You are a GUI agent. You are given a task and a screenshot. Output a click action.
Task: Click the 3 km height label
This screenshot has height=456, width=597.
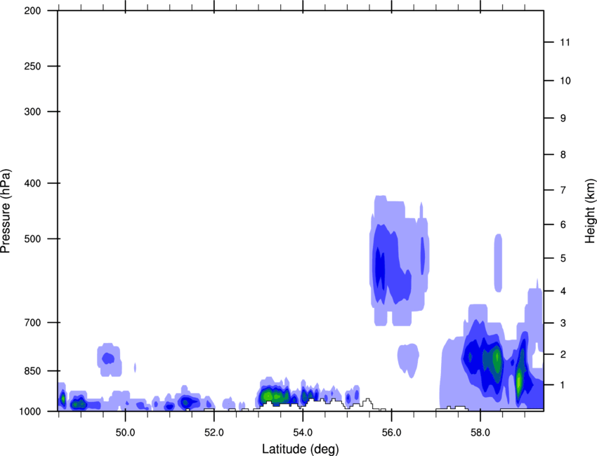[x=563, y=323]
